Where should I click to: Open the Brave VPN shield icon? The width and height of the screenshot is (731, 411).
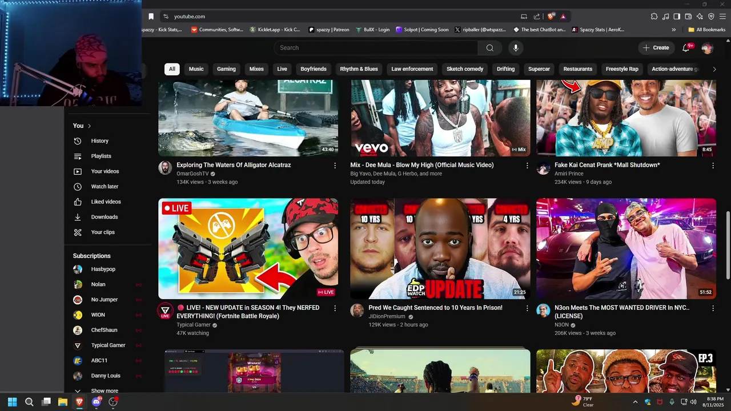point(711,17)
